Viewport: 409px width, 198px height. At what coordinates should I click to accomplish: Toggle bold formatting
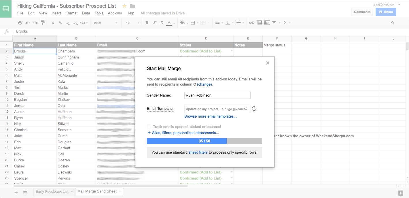(x=147, y=22)
